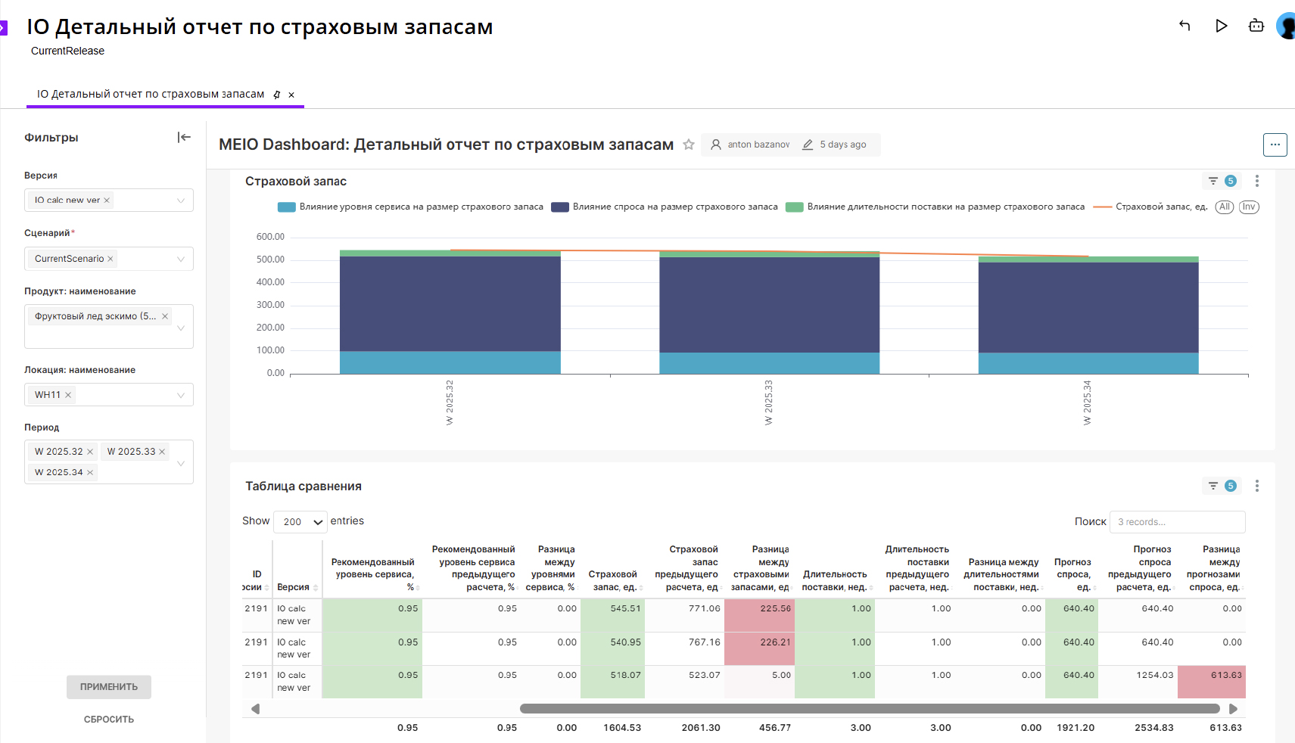
Task: Toggle All legend series button
Action: click(x=1224, y=207)
